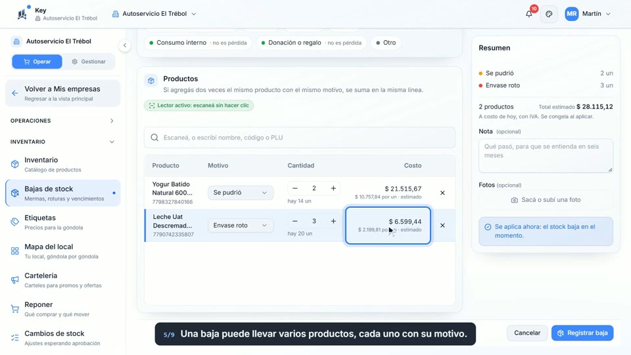Click Sacá o subí una foto
The height and width of the screenshot is (355, 631).
pos(546,200)
